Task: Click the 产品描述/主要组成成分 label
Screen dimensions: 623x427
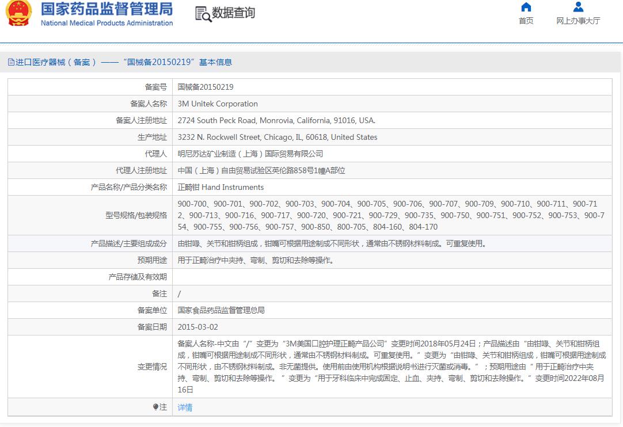Action: [129, 243]
